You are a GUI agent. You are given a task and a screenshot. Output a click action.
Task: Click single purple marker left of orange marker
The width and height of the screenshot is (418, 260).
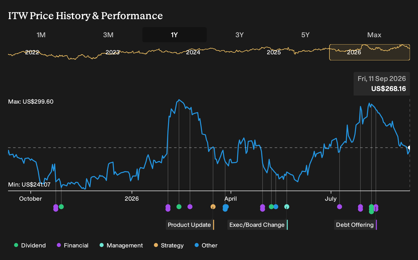[190, 207]
